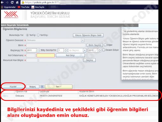
Task: Click the Yöksis Öğrenim Bilgisi Getir button
Action: pos(88,35)
